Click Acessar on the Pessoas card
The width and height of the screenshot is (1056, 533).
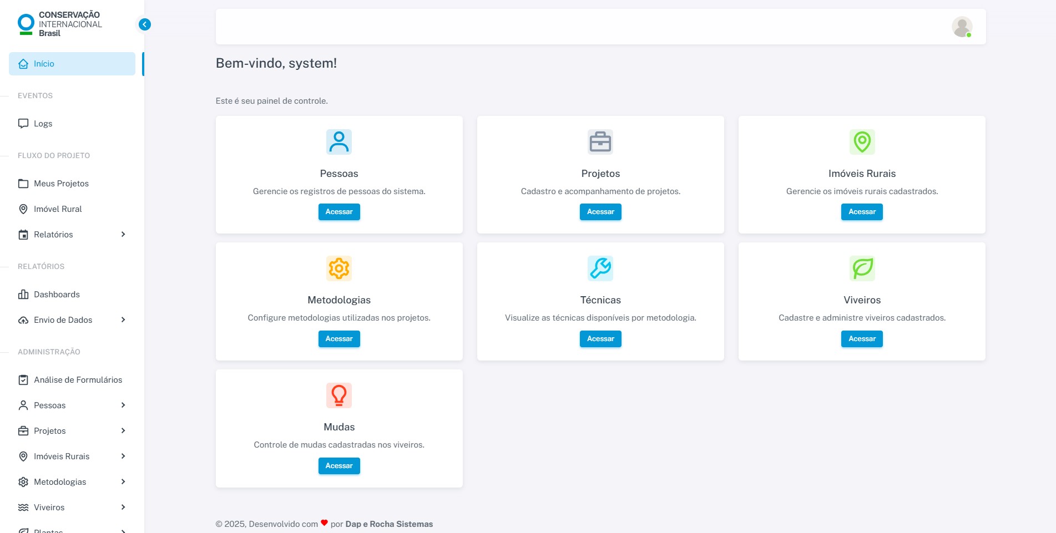point(339,212)
